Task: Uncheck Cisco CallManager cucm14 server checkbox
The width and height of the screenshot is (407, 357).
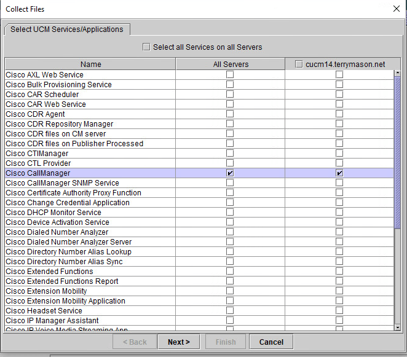Action: pos(339,173)
